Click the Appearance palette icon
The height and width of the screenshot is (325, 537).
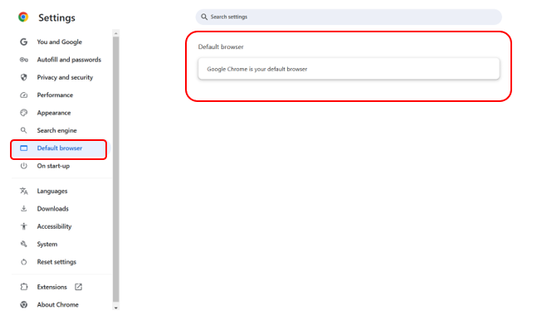click(23, 113)
